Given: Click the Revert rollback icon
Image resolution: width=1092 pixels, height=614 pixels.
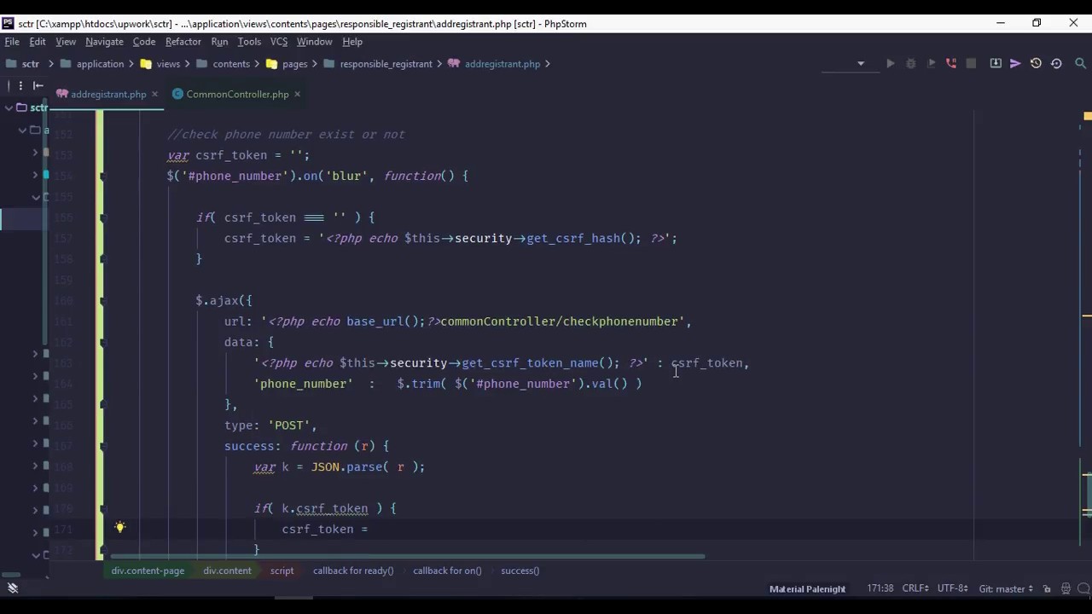Looking at the screenshot, I should 1056,64.
